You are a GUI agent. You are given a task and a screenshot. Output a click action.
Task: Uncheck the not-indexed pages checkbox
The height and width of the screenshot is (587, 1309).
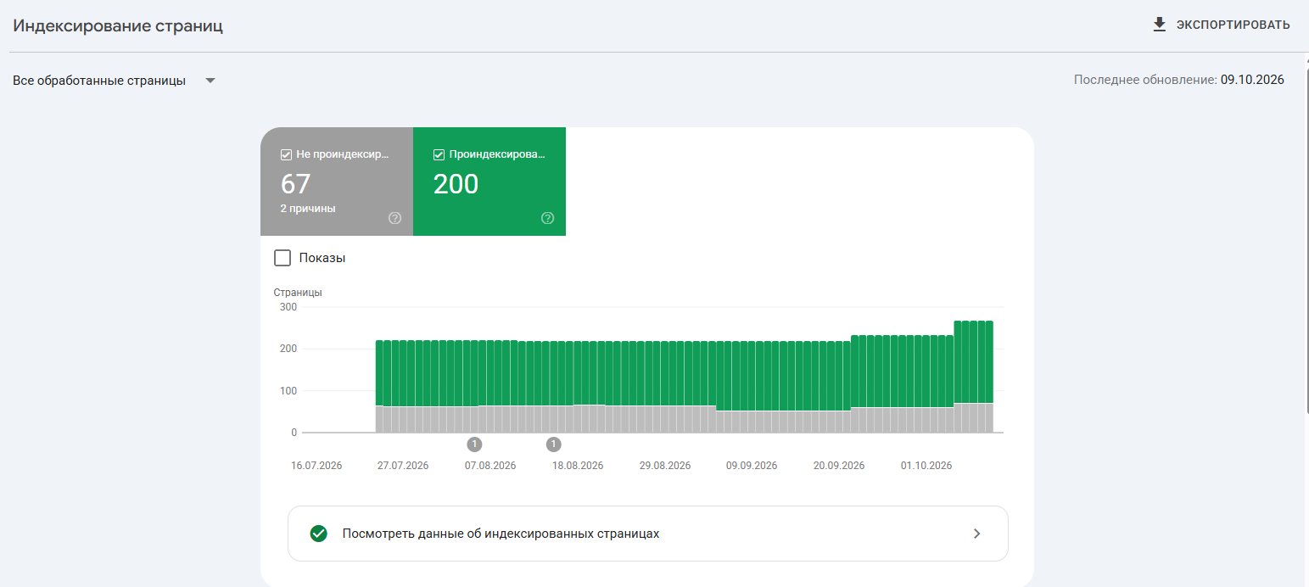coord(286,154)
